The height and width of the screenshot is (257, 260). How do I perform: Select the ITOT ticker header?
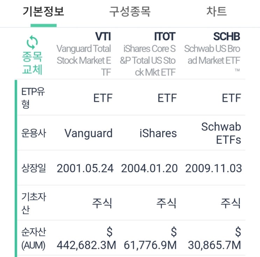pos(164,37)
